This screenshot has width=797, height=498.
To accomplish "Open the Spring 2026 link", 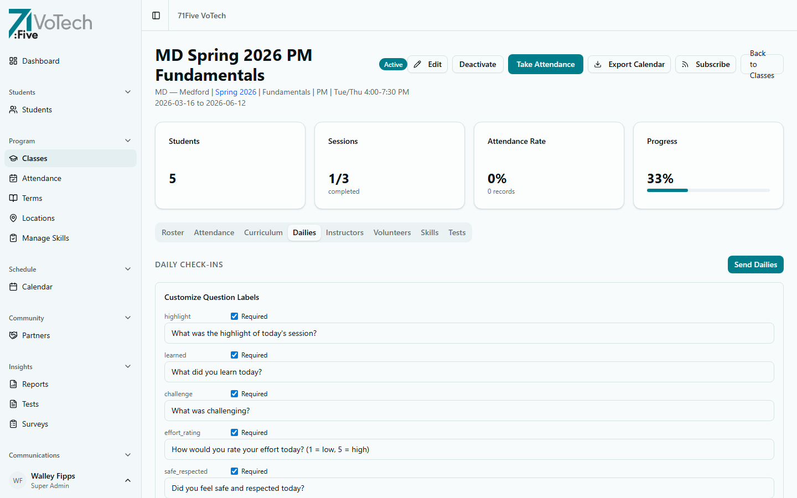I will pyautogui.click(x=235, y=92).
